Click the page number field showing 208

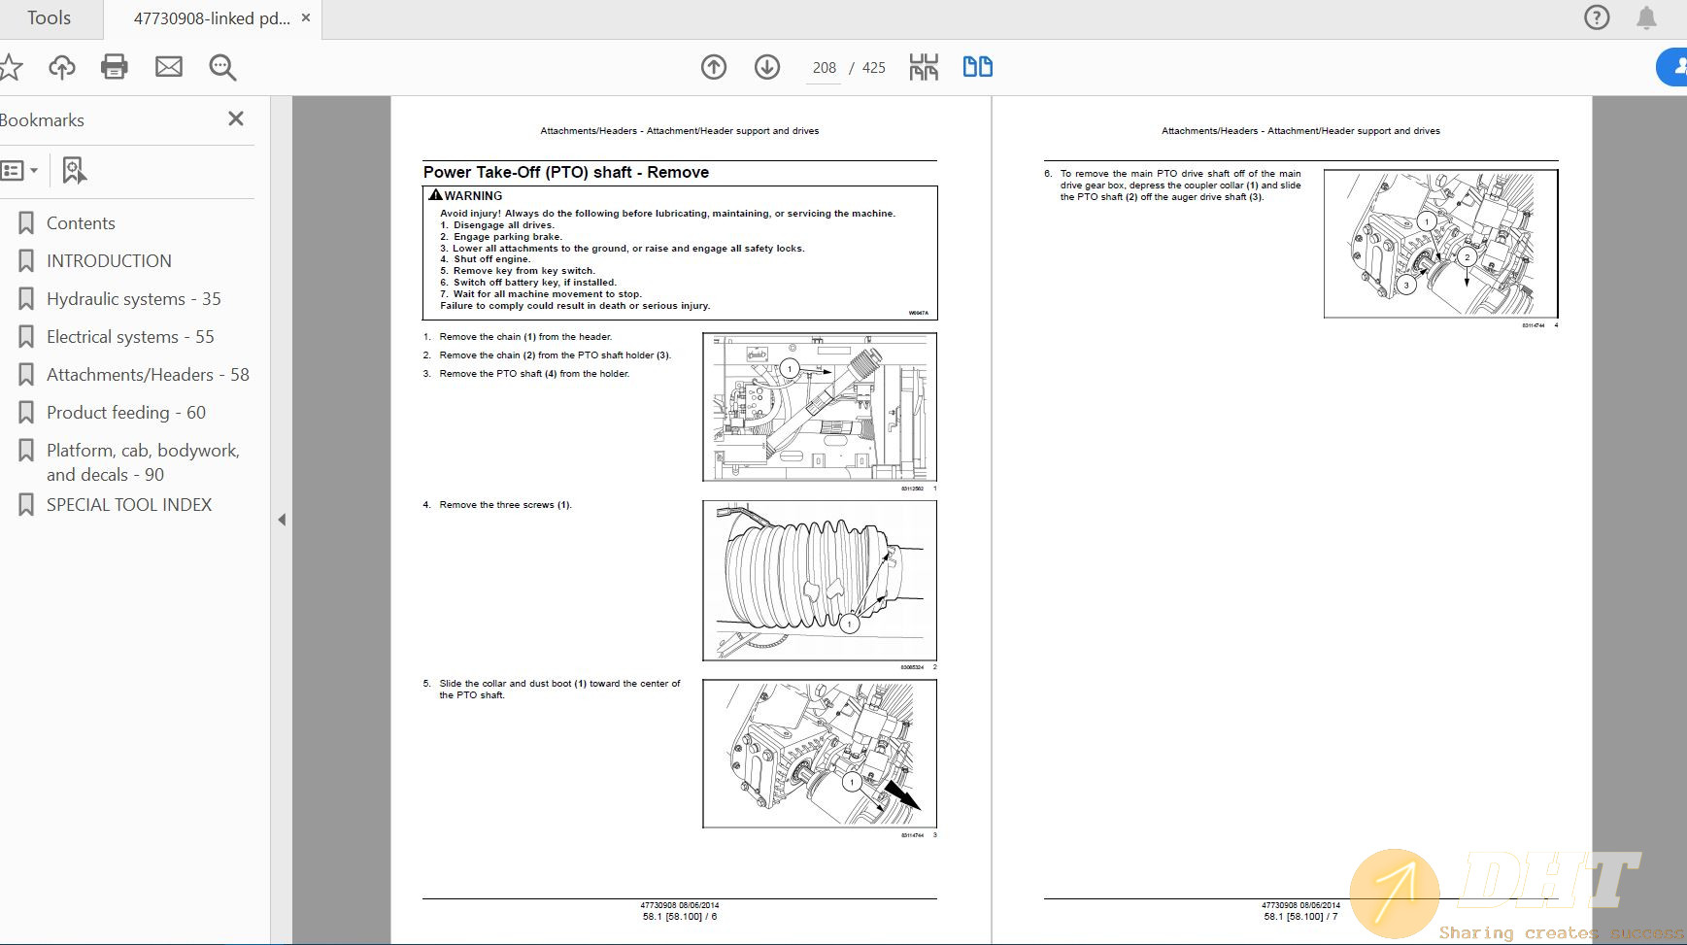pyautogui.click(x=824, y=67)
